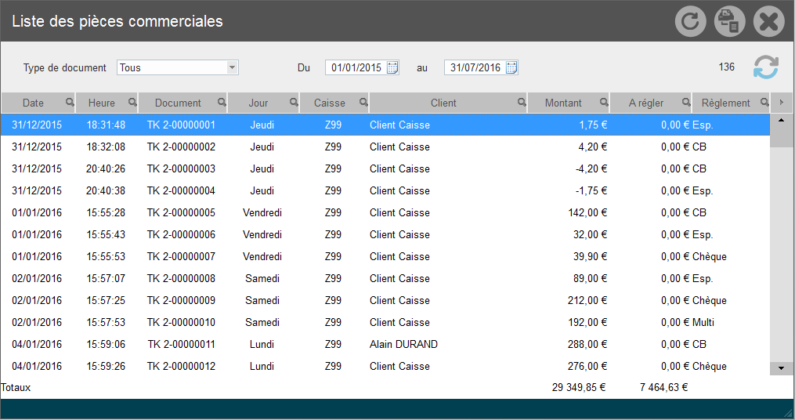Click the vertical scrollbar thumb
The image size is (795, 420).
[x=782, y=137]
